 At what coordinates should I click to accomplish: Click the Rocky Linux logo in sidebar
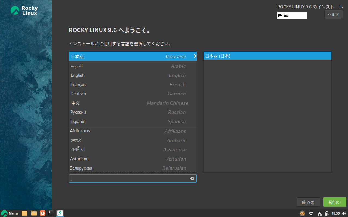coord(24,10)
